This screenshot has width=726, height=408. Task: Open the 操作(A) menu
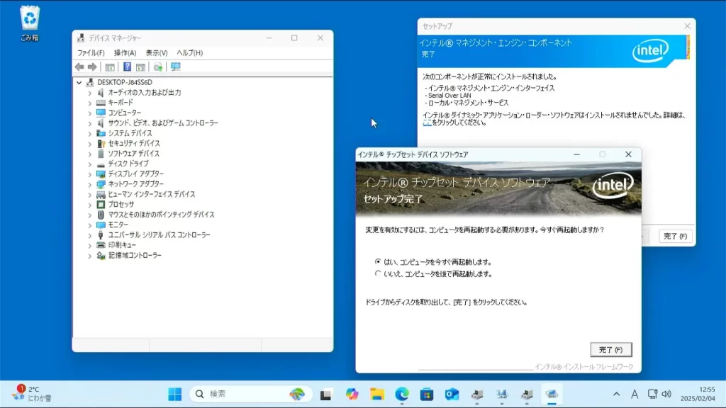click(x=125, y=52)
